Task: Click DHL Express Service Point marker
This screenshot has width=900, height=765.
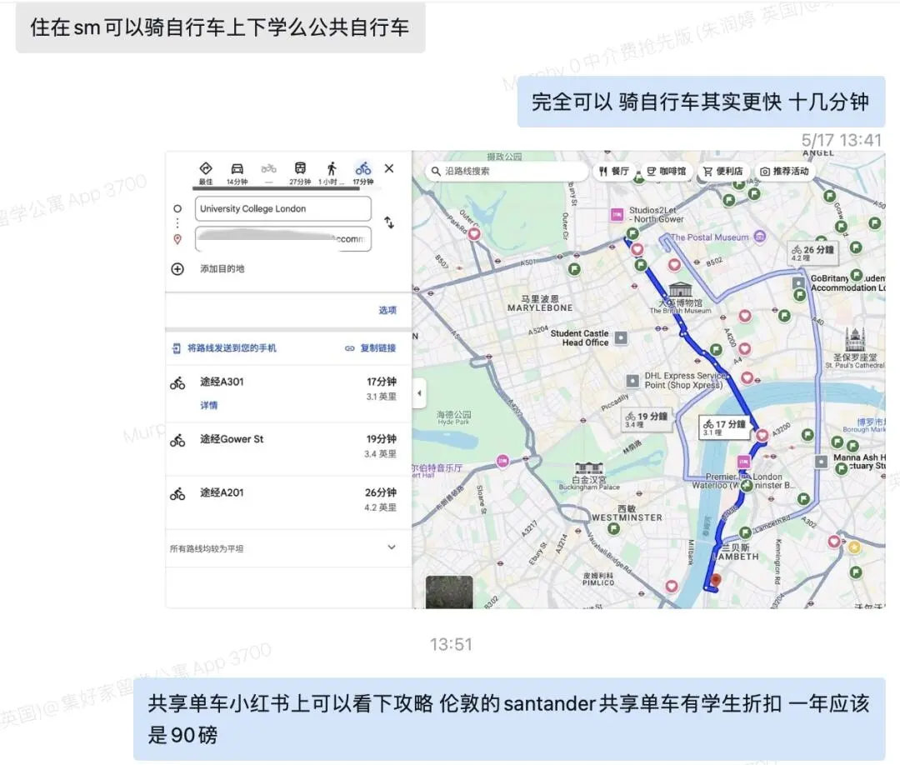Action: [632, 381]
